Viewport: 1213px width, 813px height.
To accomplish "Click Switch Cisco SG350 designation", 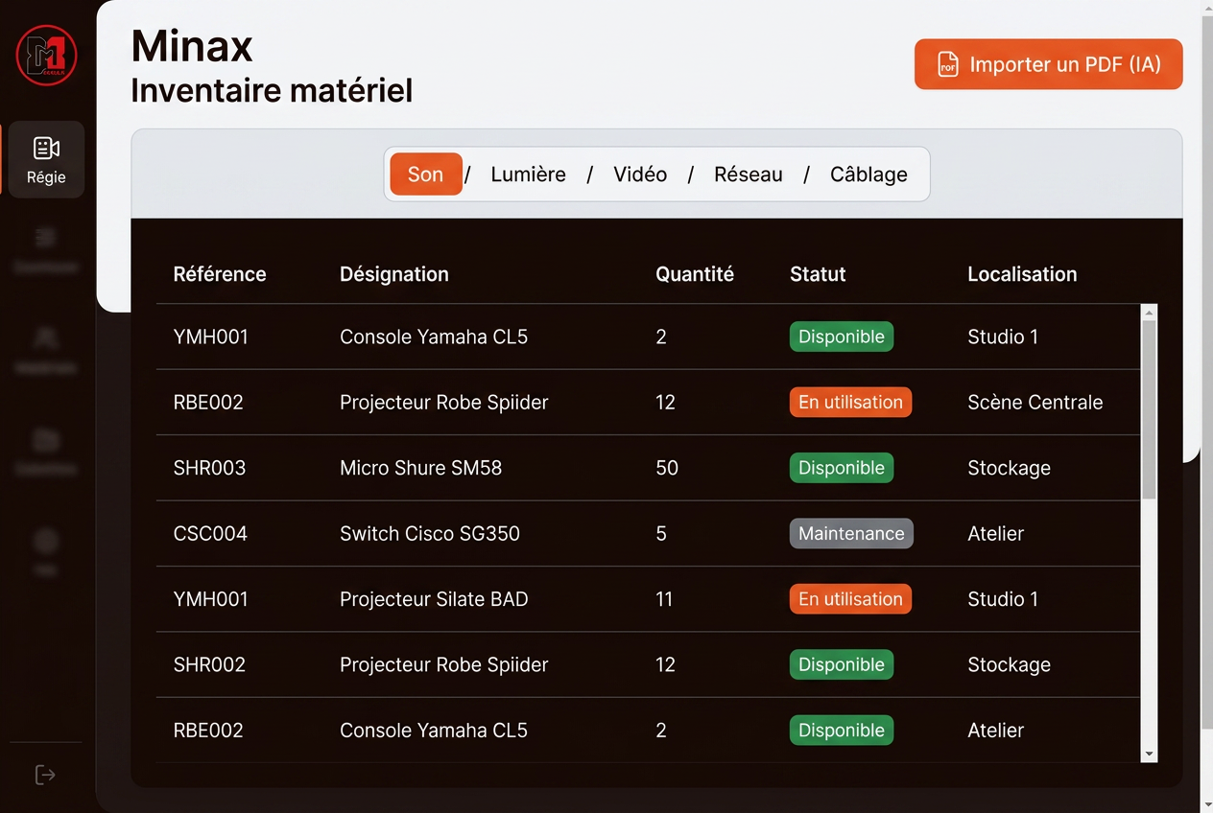I will [430, 534].
